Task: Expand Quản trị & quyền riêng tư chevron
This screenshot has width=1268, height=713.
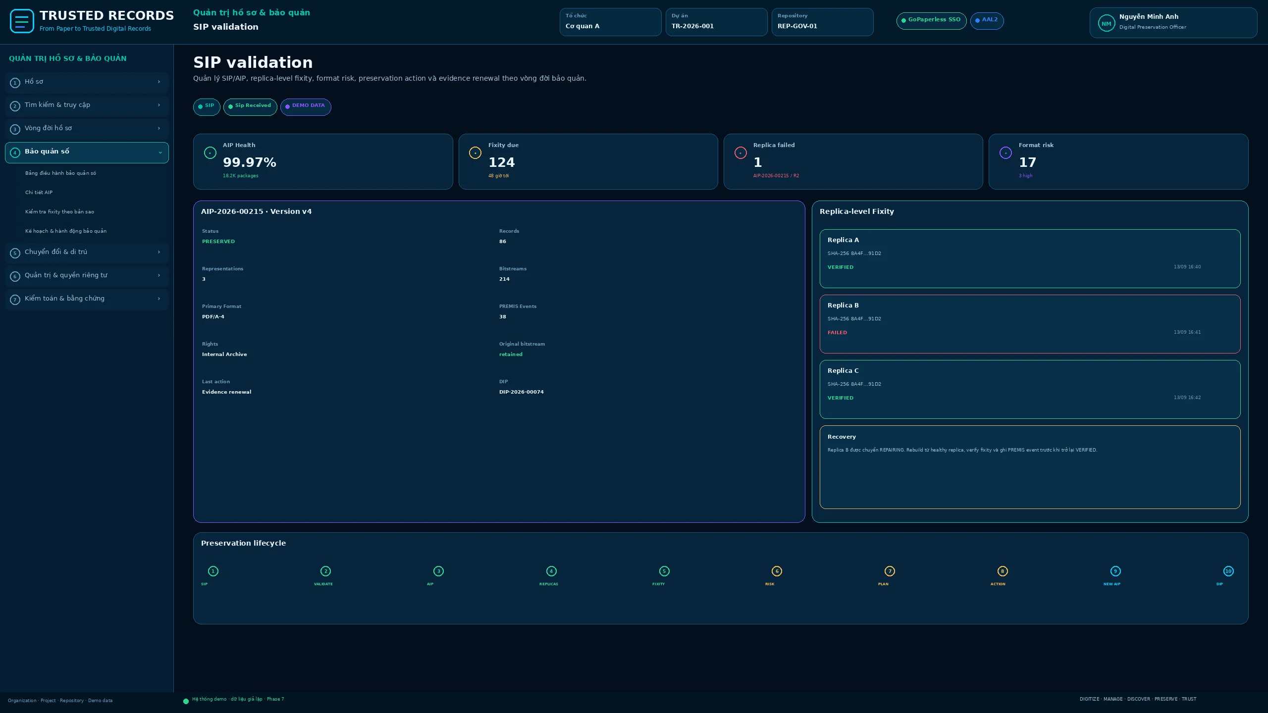Action: click(x=159, y=275)
